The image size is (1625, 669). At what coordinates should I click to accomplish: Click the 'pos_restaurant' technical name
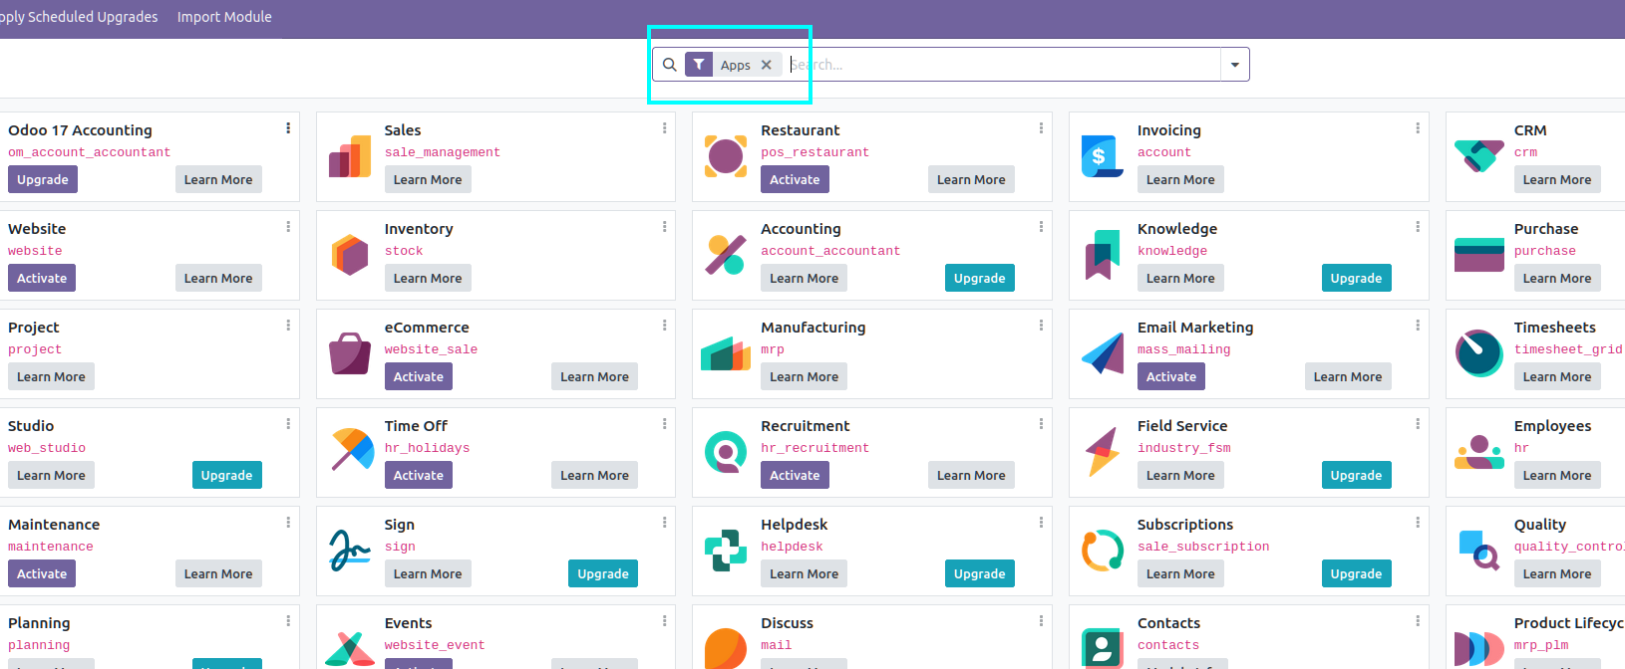815,152
